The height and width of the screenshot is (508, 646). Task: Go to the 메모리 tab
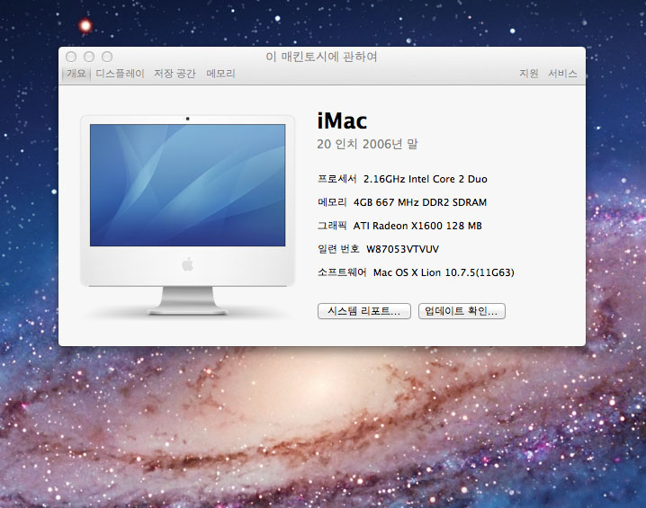click(220, 74)
